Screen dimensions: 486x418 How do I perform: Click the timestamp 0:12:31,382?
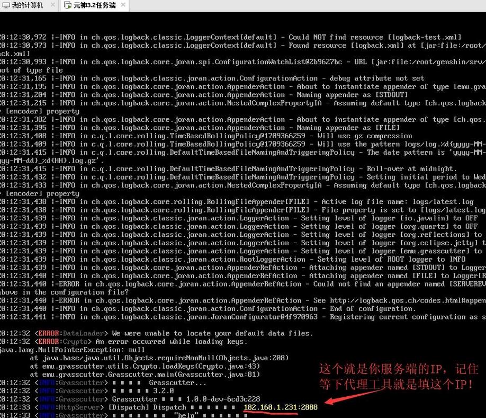coord(23,120)
